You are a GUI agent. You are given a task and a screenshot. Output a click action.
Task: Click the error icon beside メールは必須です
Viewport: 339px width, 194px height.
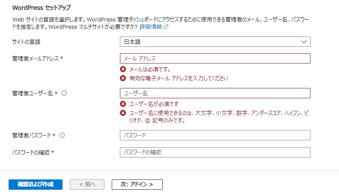coord(123,69)
